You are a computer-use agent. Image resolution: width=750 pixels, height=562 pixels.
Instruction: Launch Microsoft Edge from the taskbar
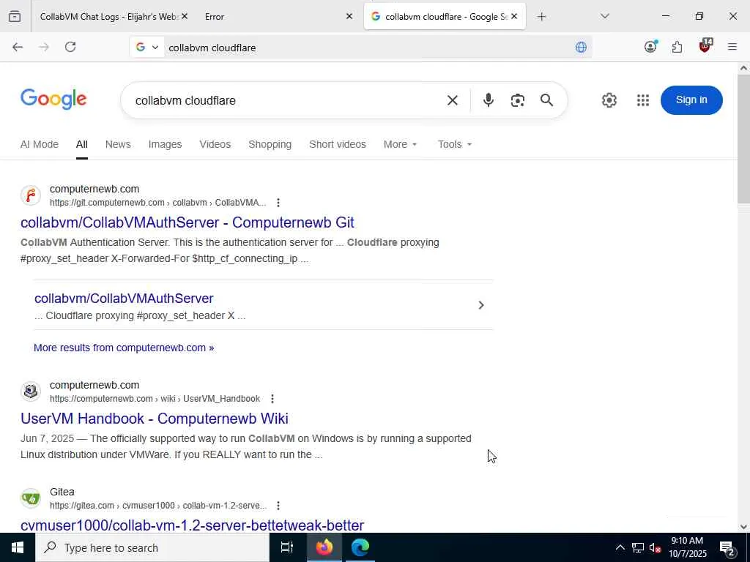[360, 547]
